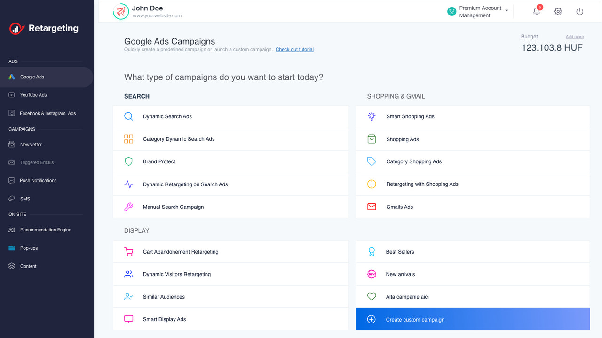This screenshot has height=338, width=602.
Task: Click the Cart Abandonement Retargeting cart icon
Action: pyautogui.click(x=128, y=252)
